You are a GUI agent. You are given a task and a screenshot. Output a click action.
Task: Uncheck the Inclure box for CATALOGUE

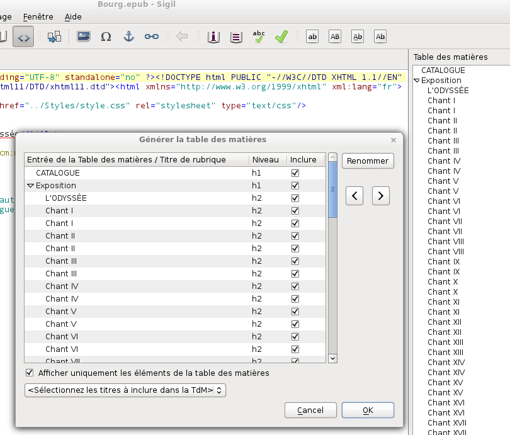point(295,173)
